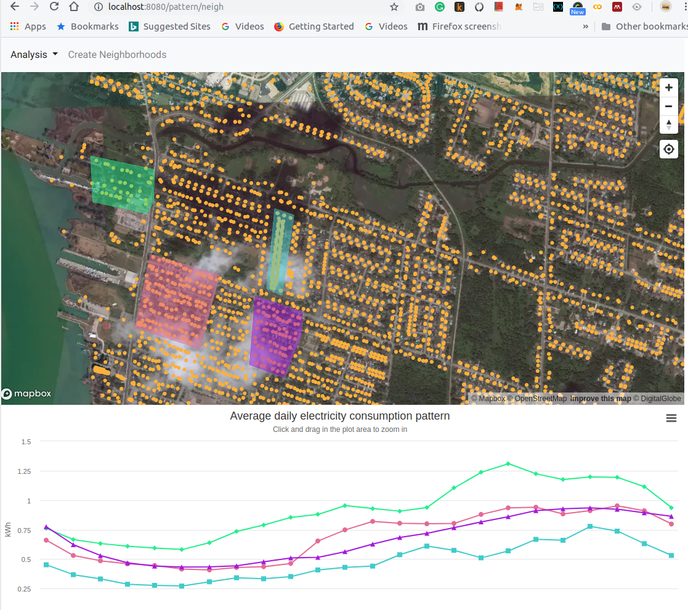This screenshot has width=688, height=610.
Task: Open Suggested Sites bookmark
Action: coord(169,26)
